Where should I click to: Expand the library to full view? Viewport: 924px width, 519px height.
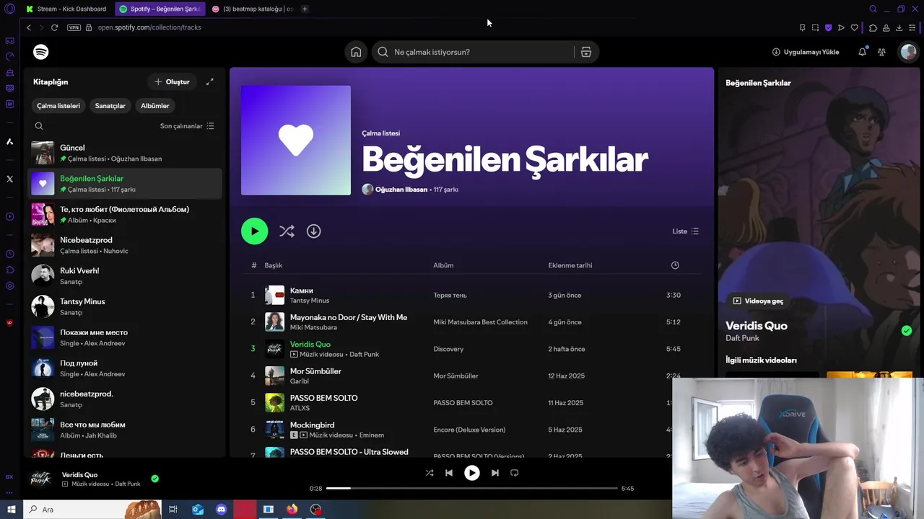pyautogui.click(x=209, y=81)
